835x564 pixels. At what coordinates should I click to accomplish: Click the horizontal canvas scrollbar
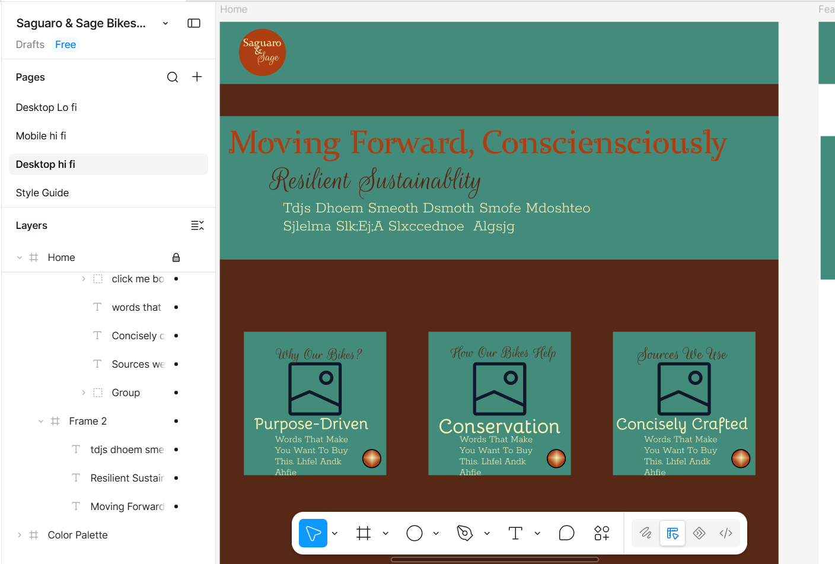pos(495,559)
